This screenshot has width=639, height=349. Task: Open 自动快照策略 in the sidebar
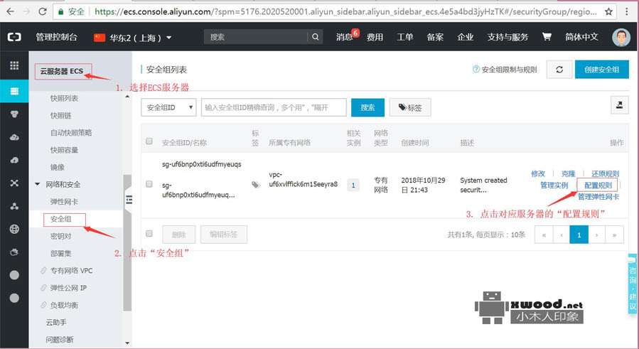coord(71,132)
